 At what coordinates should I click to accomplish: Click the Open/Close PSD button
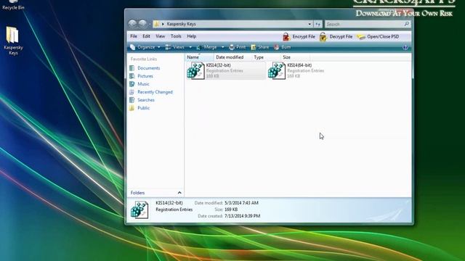pos(378,37)
